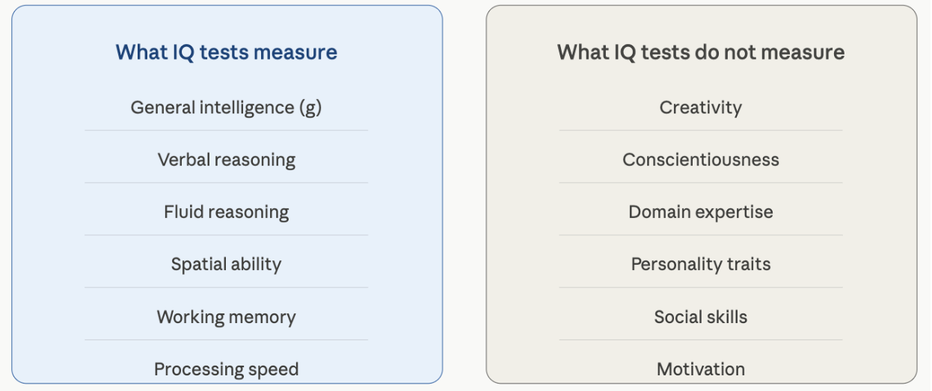The width and height of the screenshot is (932, 391).
Task: Click the Fluid reasoning entry
Action: [x=226, y=212]
